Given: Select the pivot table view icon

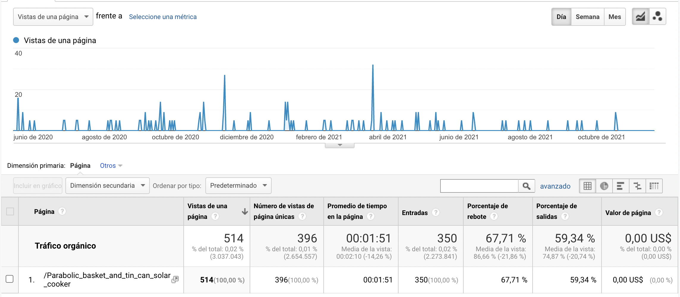Looking at the screenshot, I should [654, 186].
